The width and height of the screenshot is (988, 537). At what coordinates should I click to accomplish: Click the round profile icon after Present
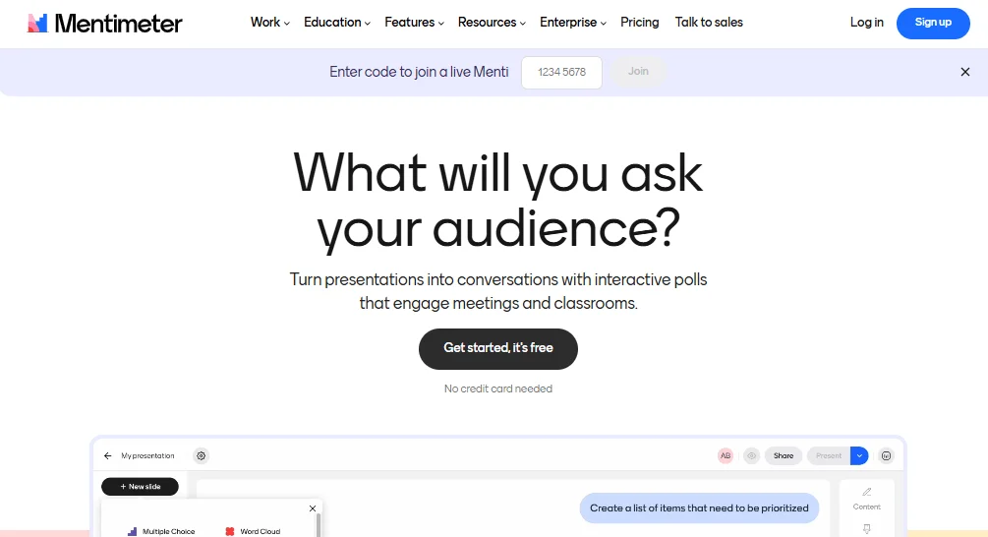[886, 455]
